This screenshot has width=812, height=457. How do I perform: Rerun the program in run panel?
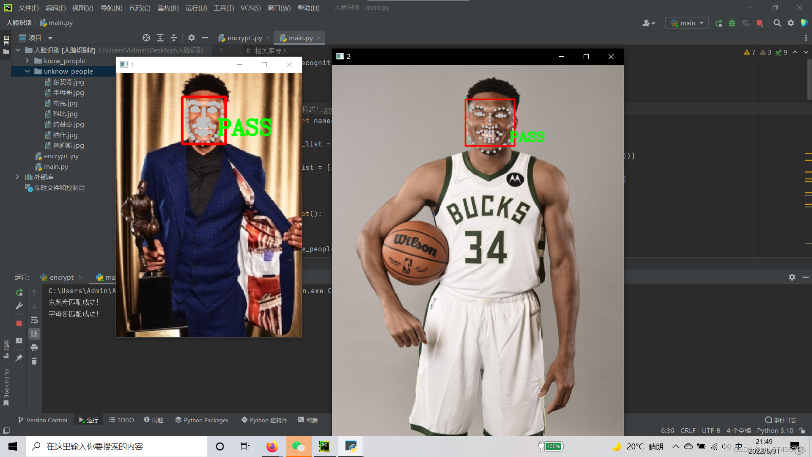pyautogui.click(x=19, y=292)
